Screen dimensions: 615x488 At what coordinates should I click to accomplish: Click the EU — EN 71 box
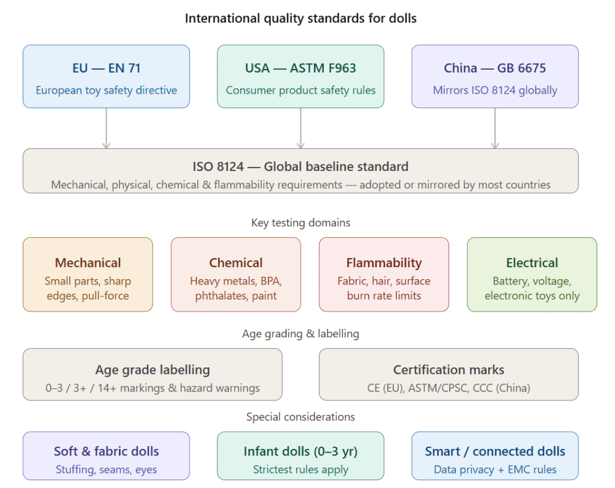106,77
